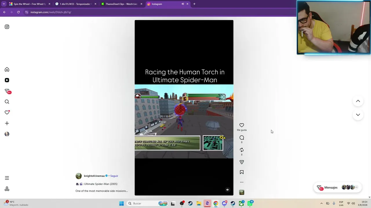Go to the next reel arrow
This screenshot has height=208, width=371.
358,115
